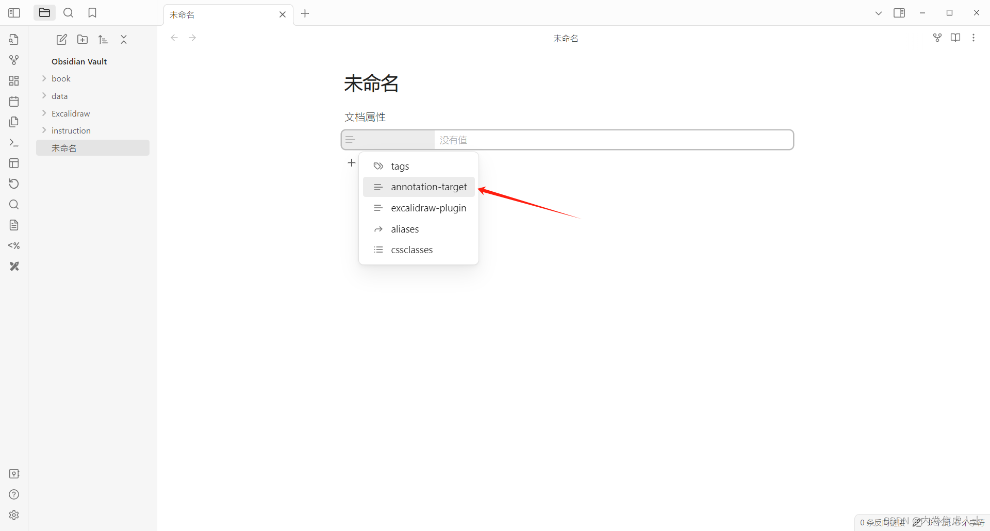
Task: Open the templates insertion icon in sidebar
Action: click(14, 225)
